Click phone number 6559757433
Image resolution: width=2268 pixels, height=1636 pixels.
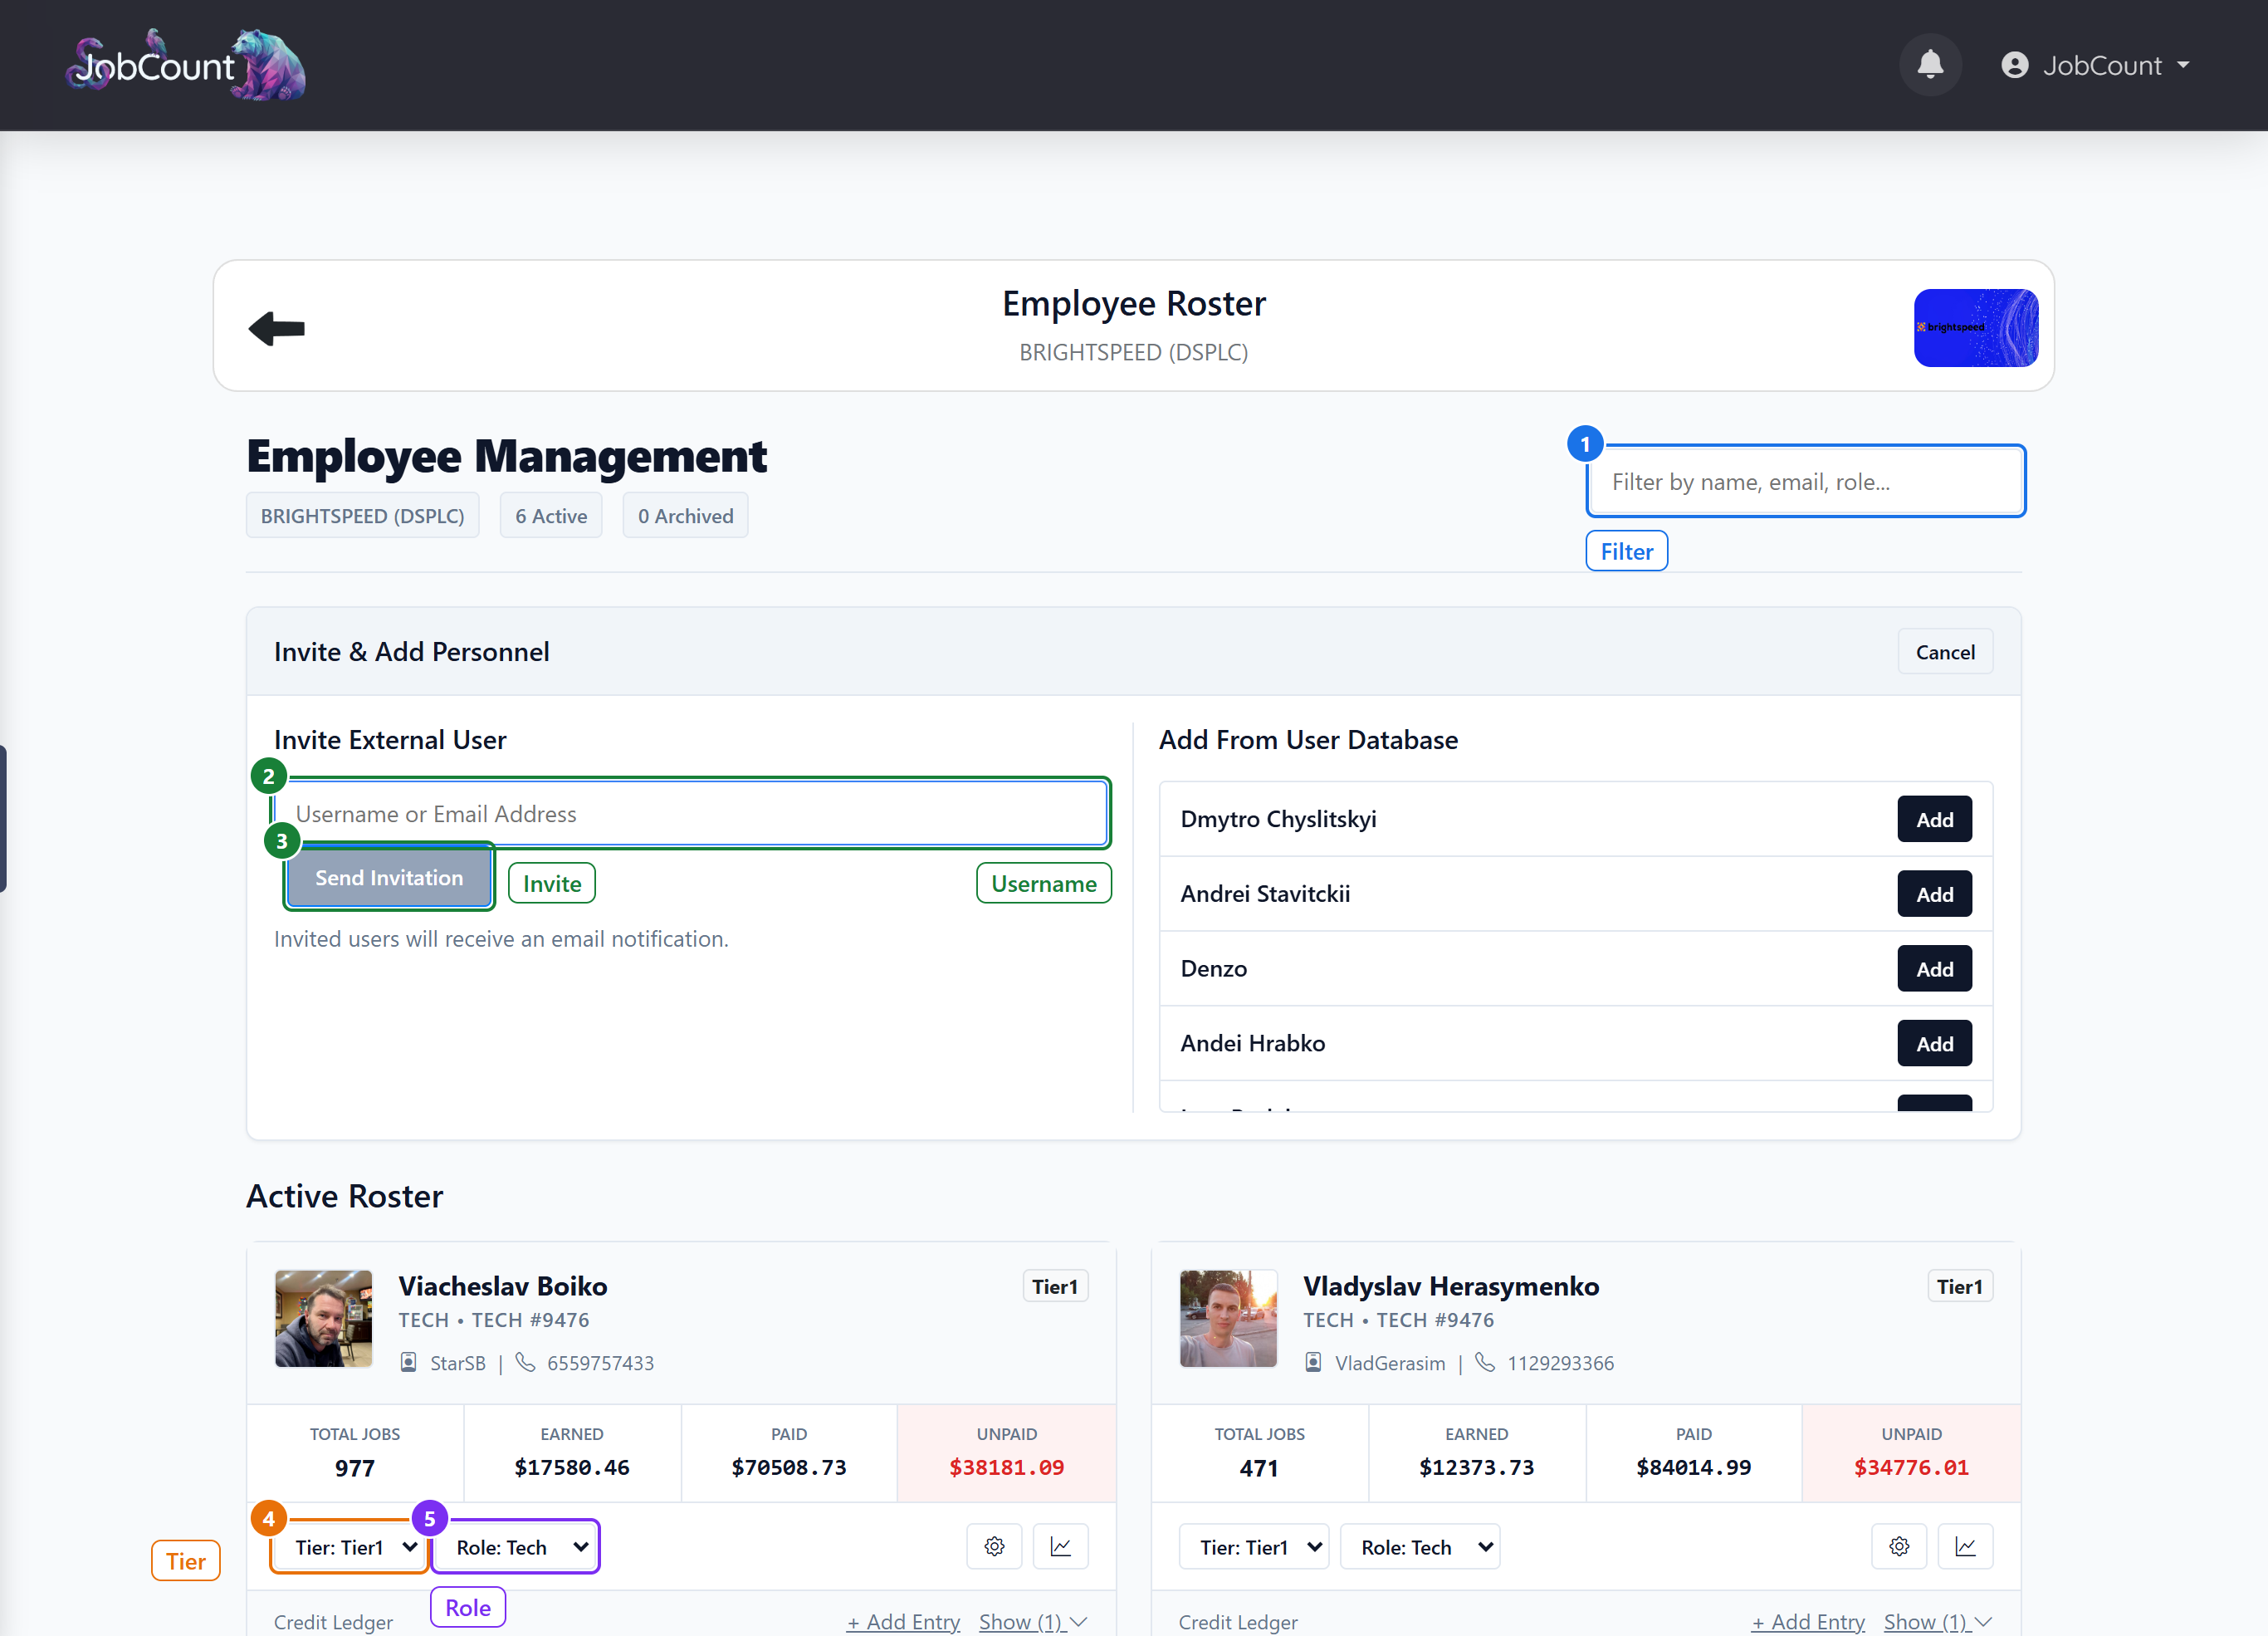coord(600,1363)
